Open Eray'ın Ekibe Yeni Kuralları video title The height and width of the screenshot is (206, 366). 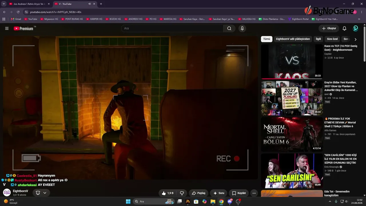[x=341, y=86]
